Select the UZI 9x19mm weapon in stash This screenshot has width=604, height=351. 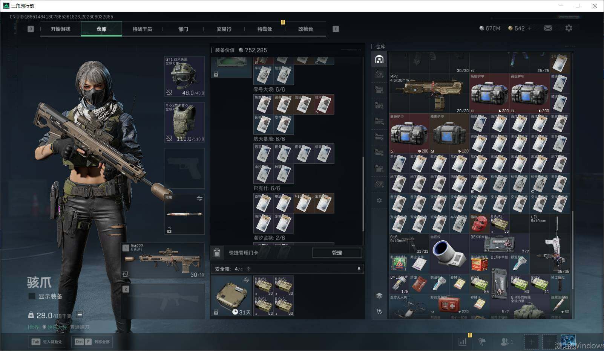pos(550,244)
